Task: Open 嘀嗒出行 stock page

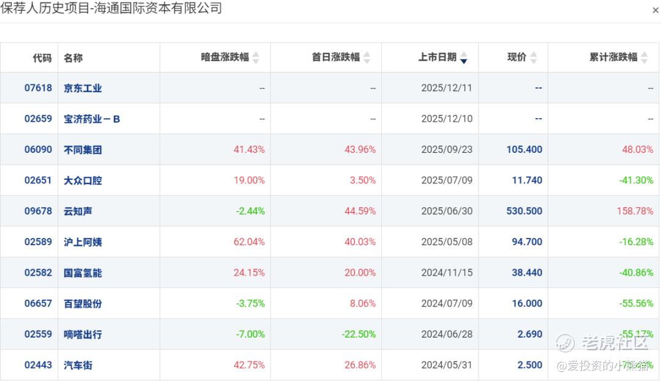Action: coord(83,335)
